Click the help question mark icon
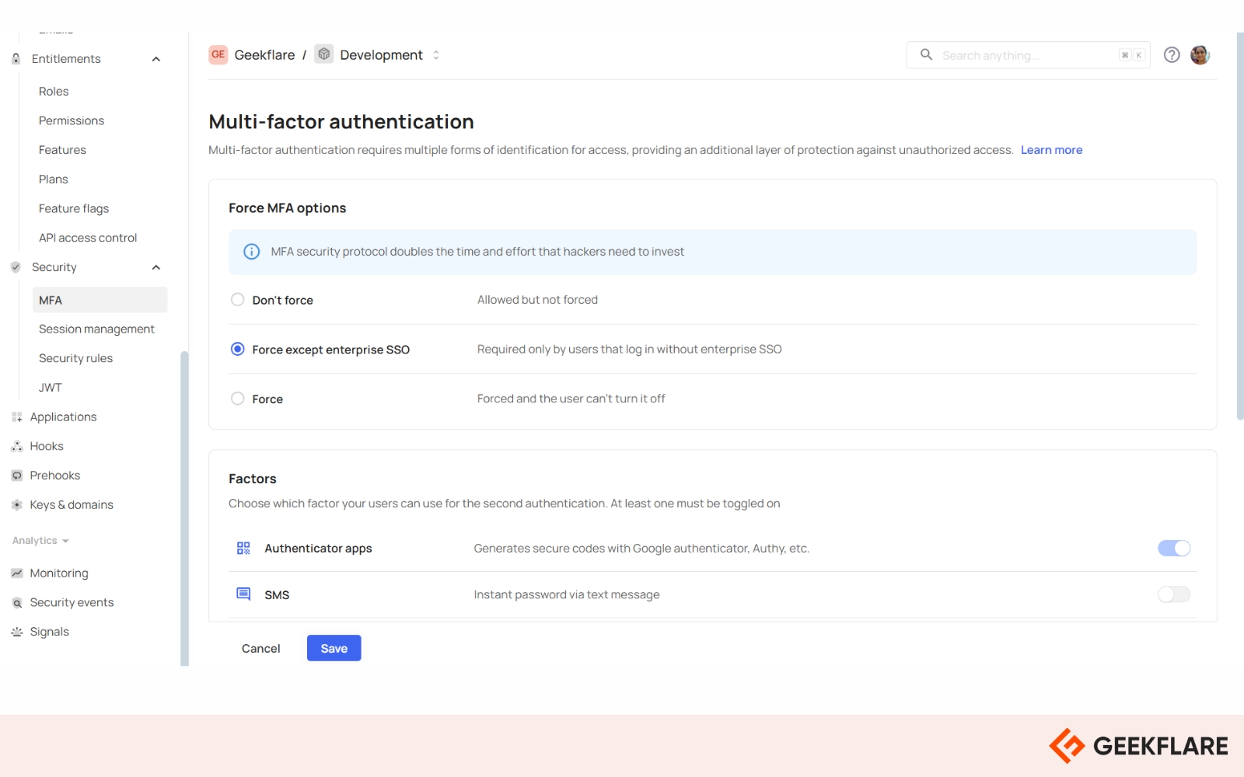 coord(1172,54)
